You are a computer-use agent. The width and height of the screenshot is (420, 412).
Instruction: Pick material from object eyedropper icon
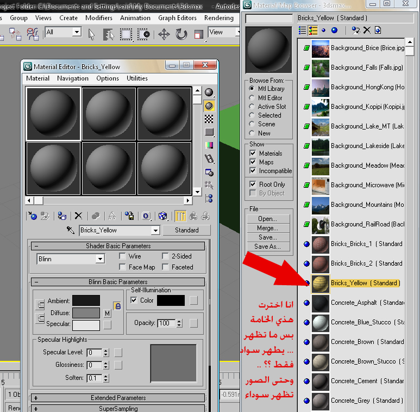[x=71, y=230]
